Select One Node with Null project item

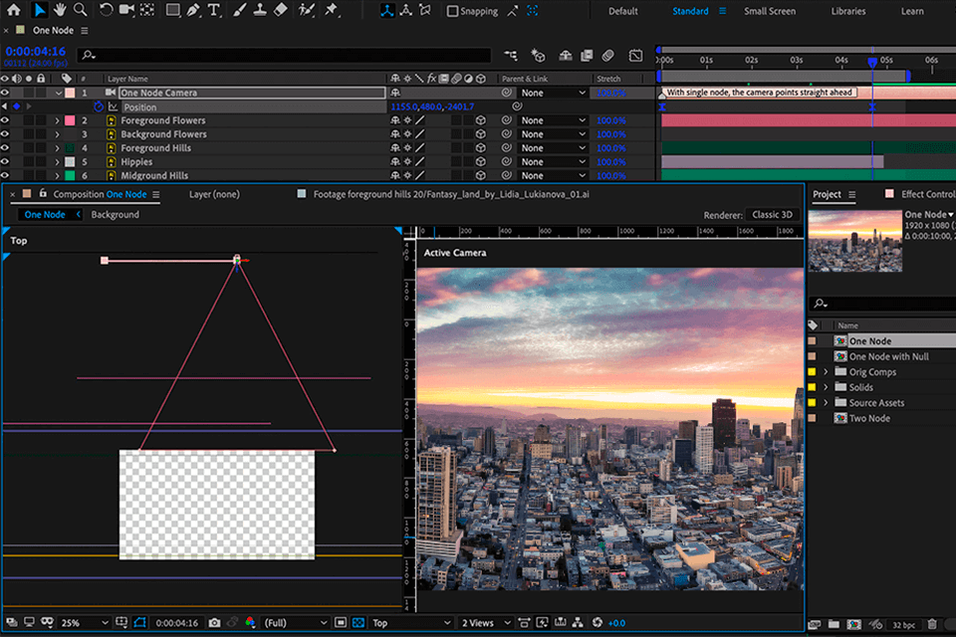[888, 356]
